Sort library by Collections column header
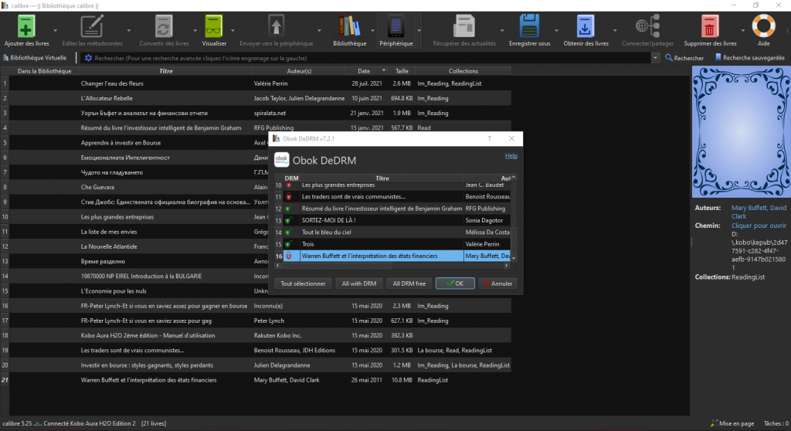Screen dimensions: 791x431 (463, 71)
